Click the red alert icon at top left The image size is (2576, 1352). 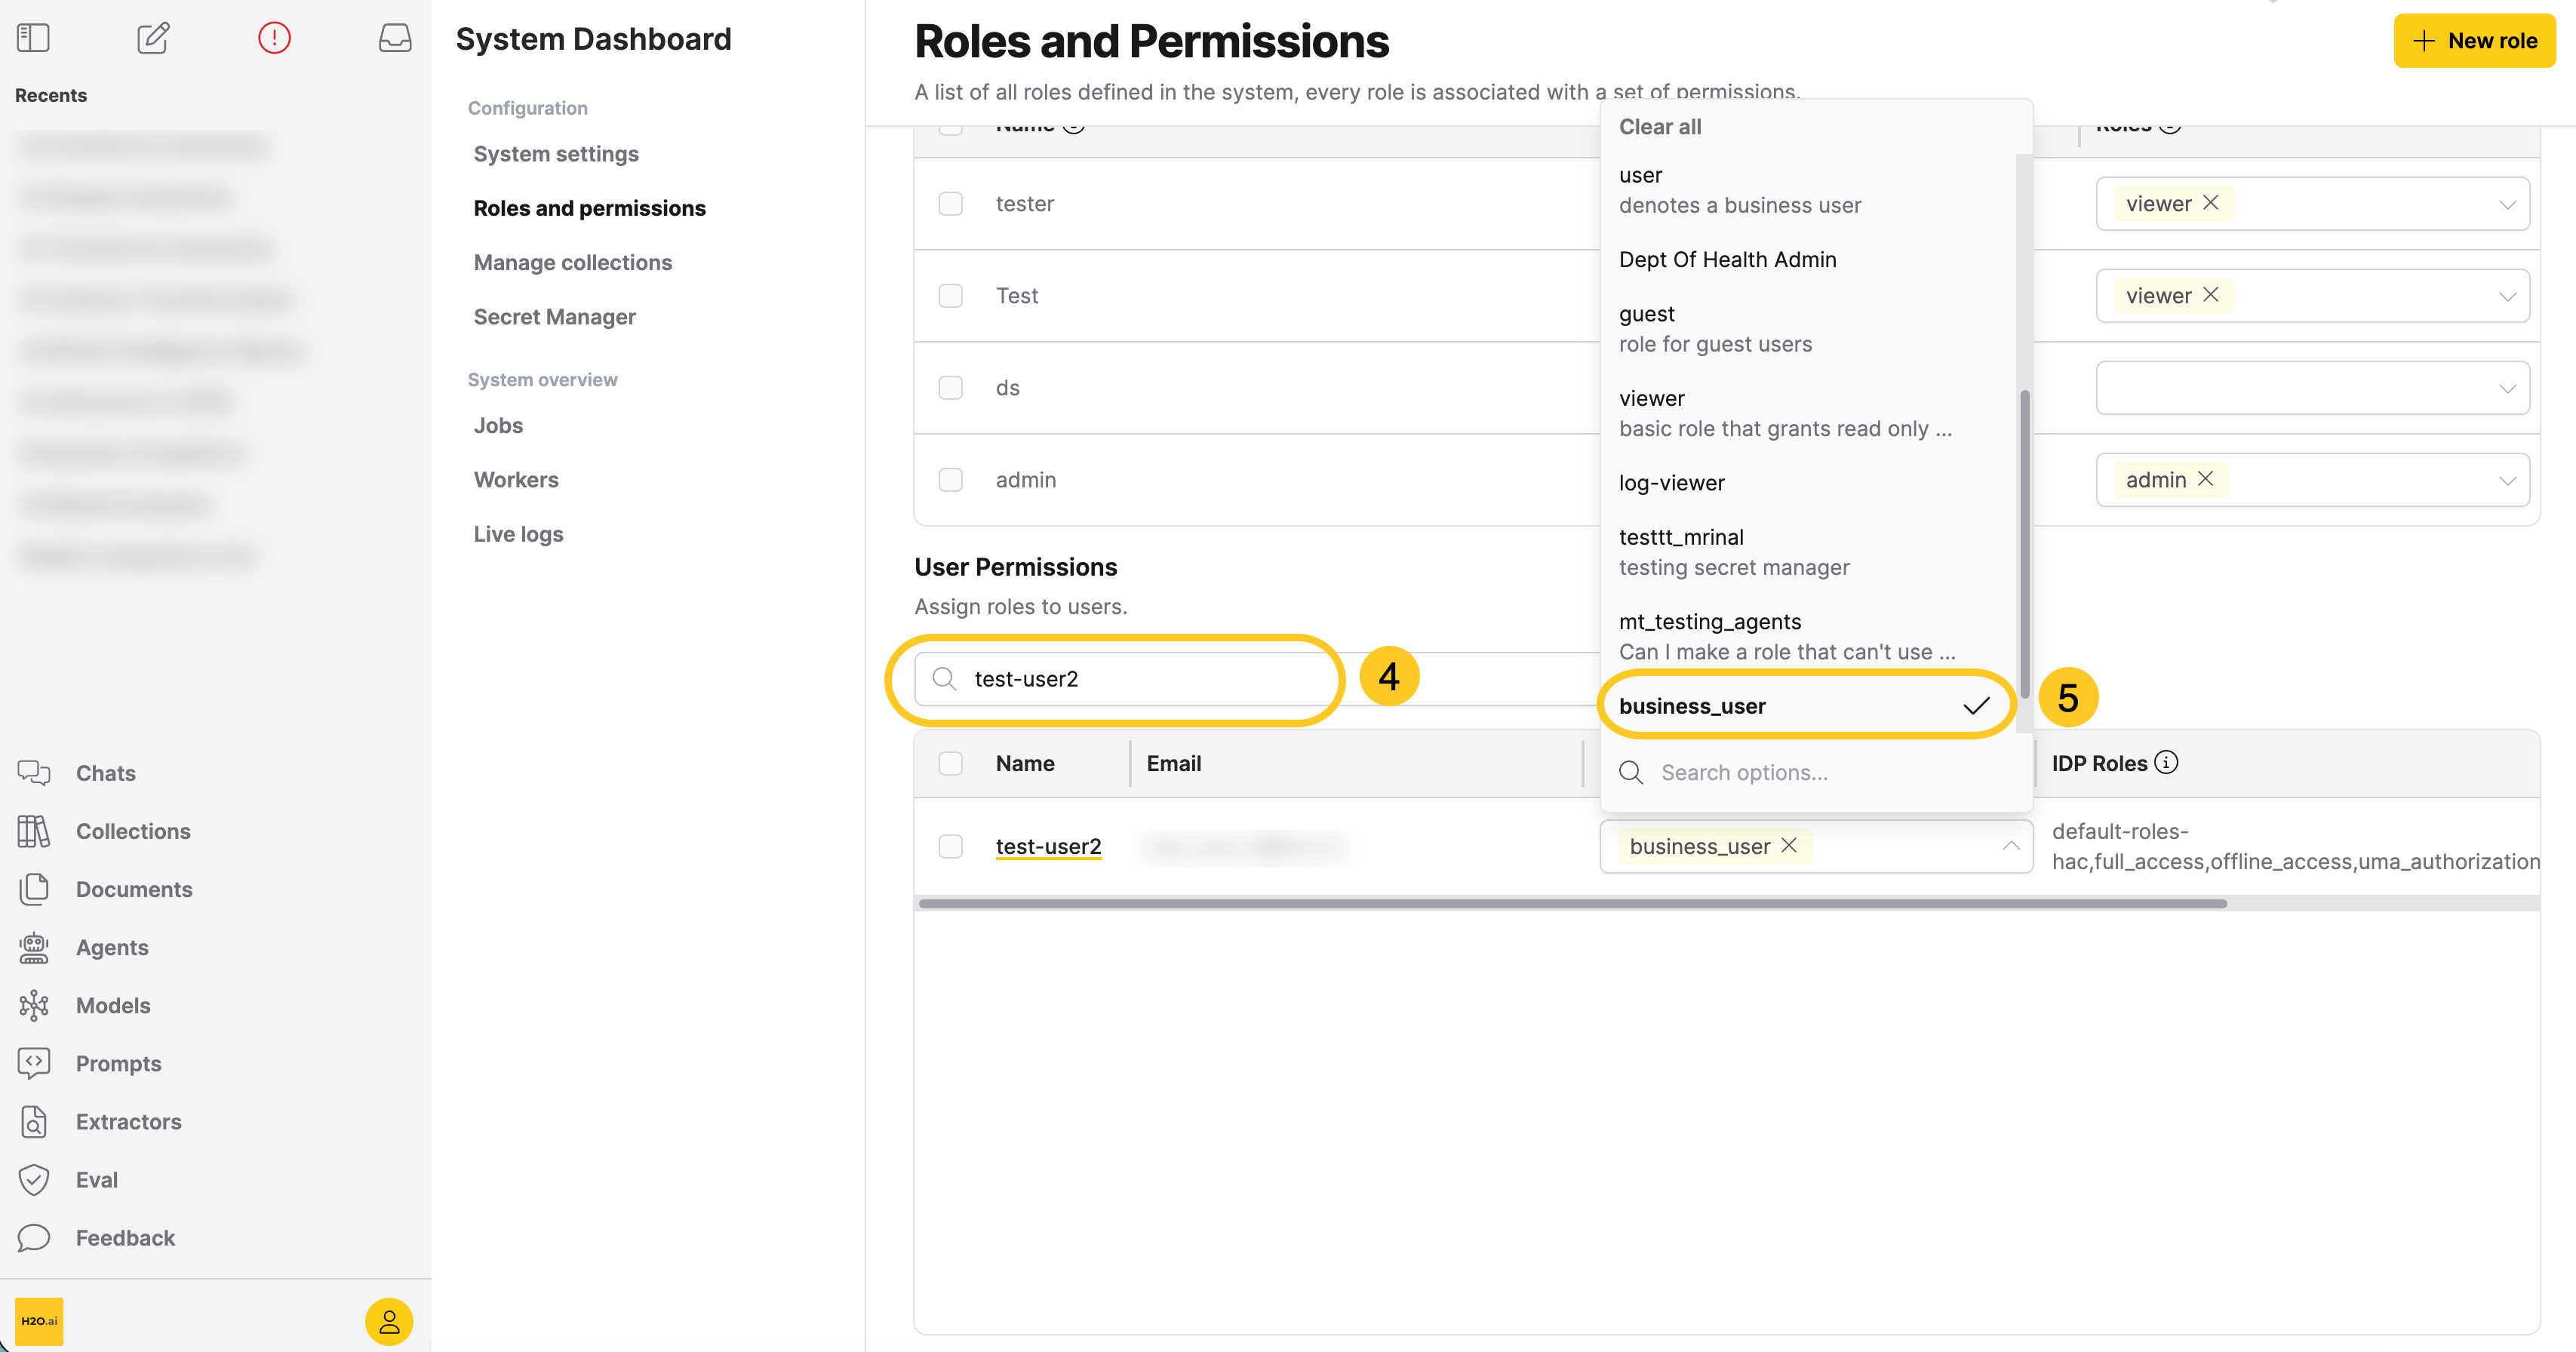pos(274,37)
